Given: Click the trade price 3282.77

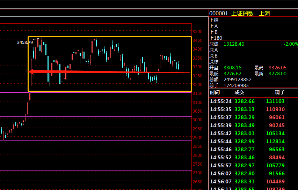Looking at the screenshot, I should click(245, 150).
